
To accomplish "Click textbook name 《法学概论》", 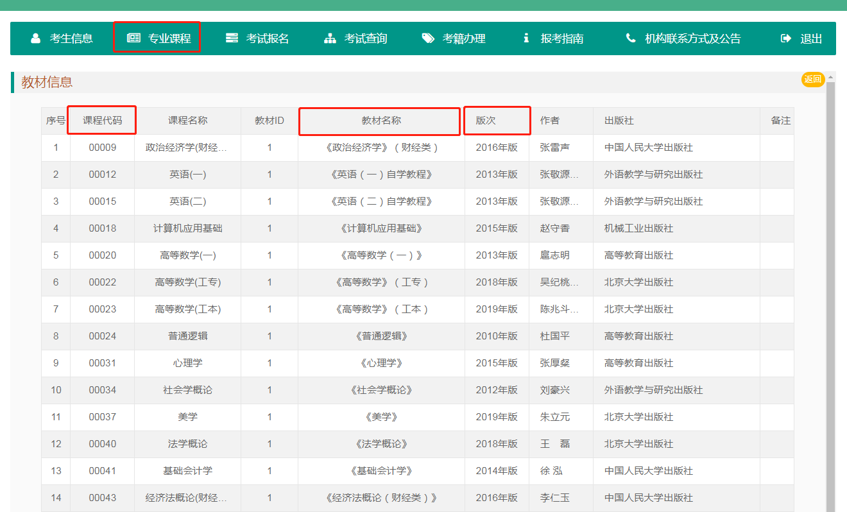I will (x=381, y=444).
